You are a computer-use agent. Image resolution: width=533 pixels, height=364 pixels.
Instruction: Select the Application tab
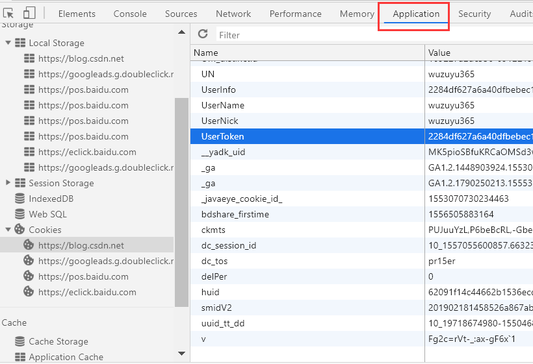(416, 14)
